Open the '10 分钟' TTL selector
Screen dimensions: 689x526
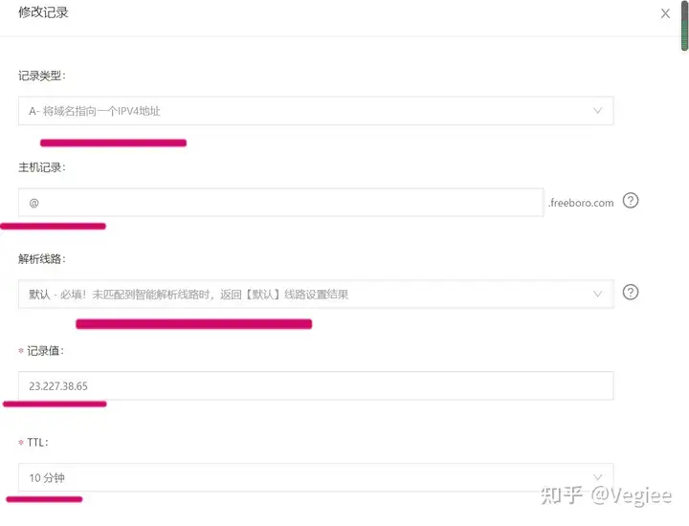tap(316, 477)
